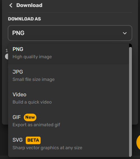
Task: Click the orange round button at right edge
Action: click(x=138, y=142)
